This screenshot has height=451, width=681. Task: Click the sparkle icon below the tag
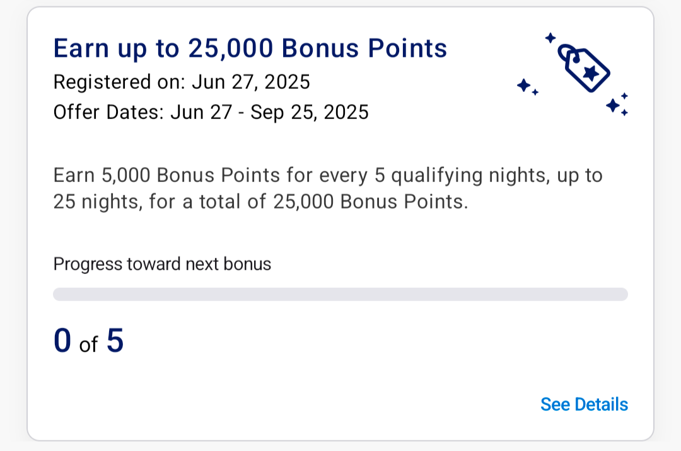614,104
